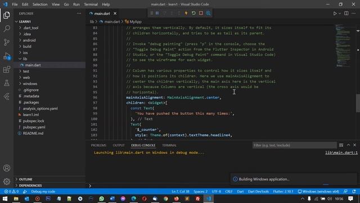Click Debug my code status item
Image resolution: width=360 pixels, height=203 pixels.
click(x=43, y=192)
